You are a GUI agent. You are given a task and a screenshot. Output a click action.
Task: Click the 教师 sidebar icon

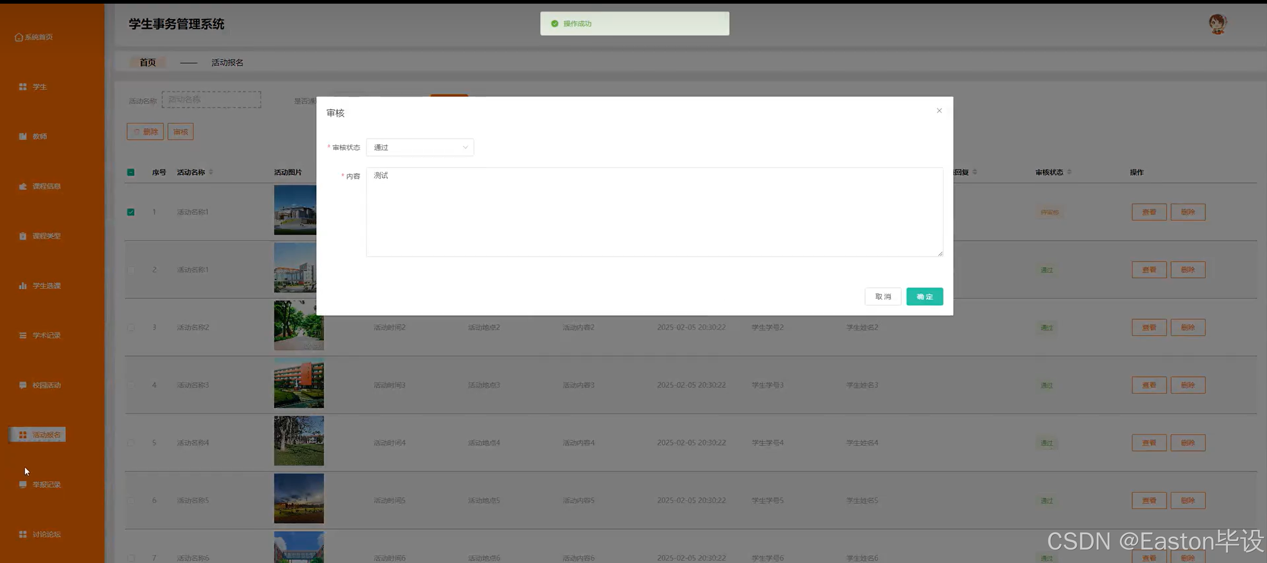(x=23, y=136)
